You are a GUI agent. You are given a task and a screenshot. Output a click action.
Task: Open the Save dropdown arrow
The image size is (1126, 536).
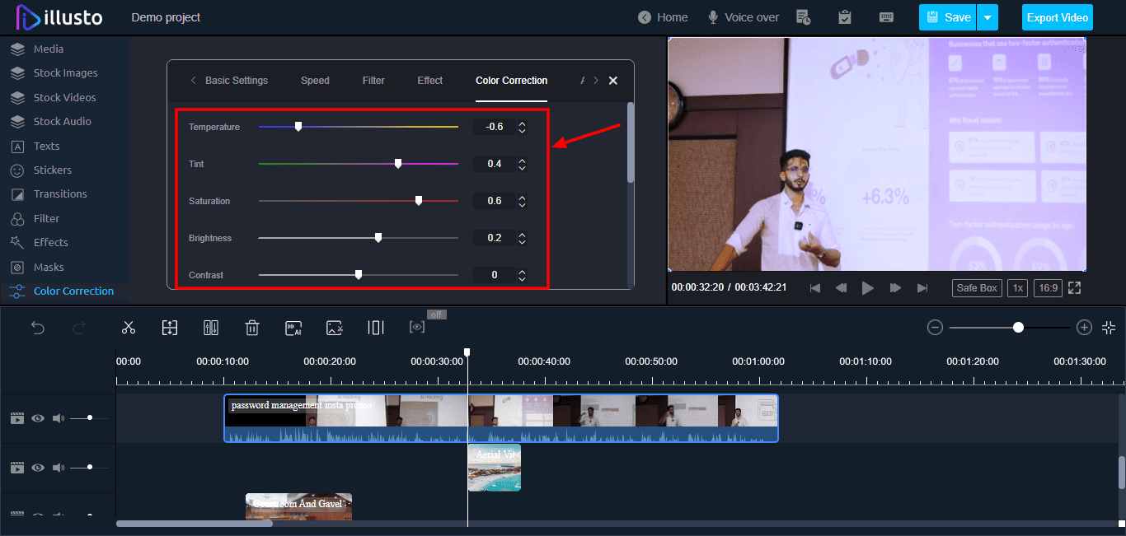[988, 17]
